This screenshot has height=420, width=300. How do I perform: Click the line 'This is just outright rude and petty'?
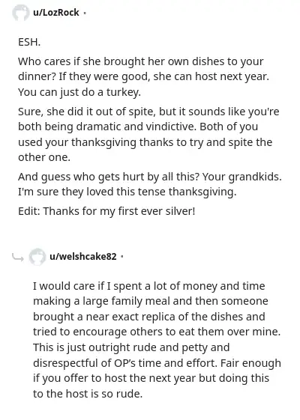click(x=131, y=347)
